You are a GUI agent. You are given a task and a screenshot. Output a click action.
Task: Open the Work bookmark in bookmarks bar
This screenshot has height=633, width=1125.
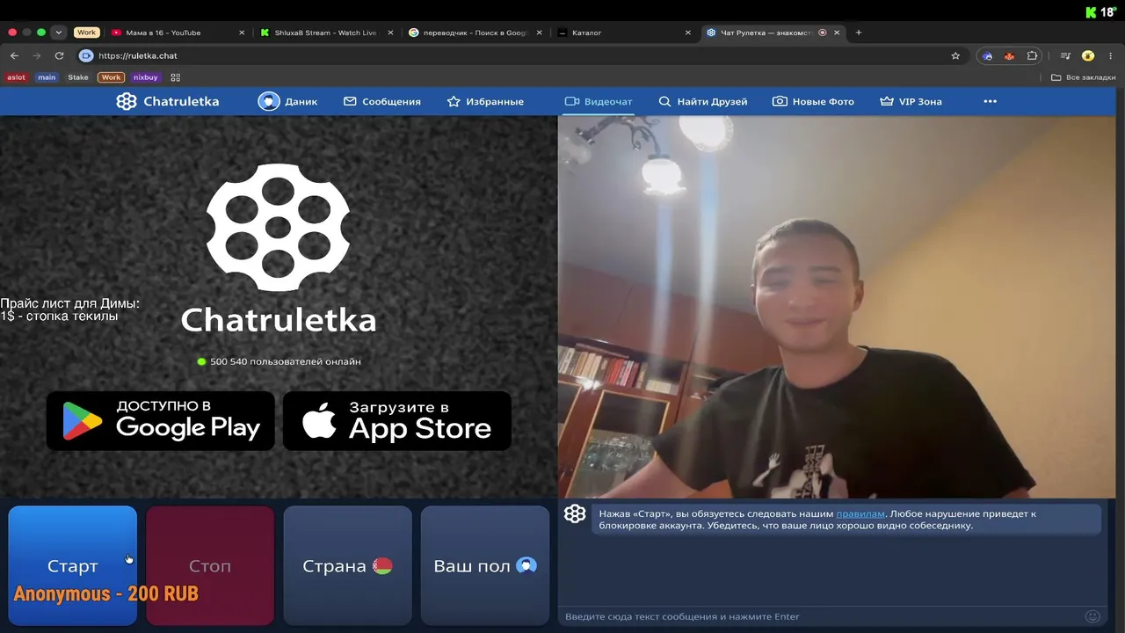[111, 77]
